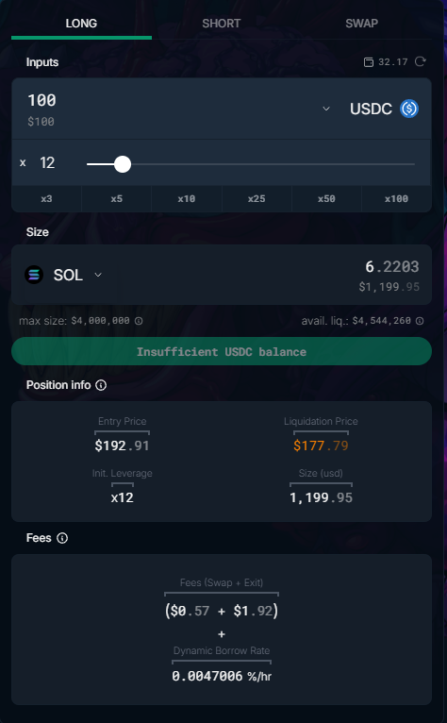447x723 pixels.
Task: Show Position info tooltip icon
Action: point(101,385)
